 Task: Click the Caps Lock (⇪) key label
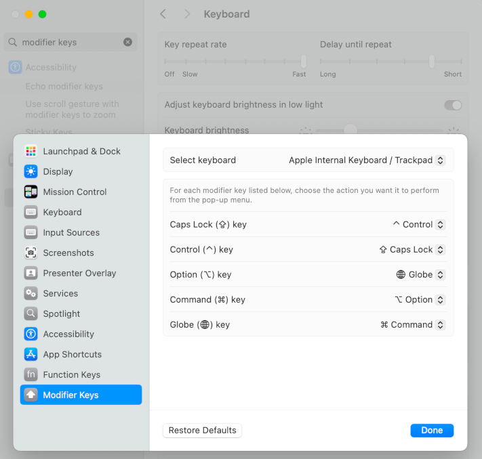[x=208, y=225]
